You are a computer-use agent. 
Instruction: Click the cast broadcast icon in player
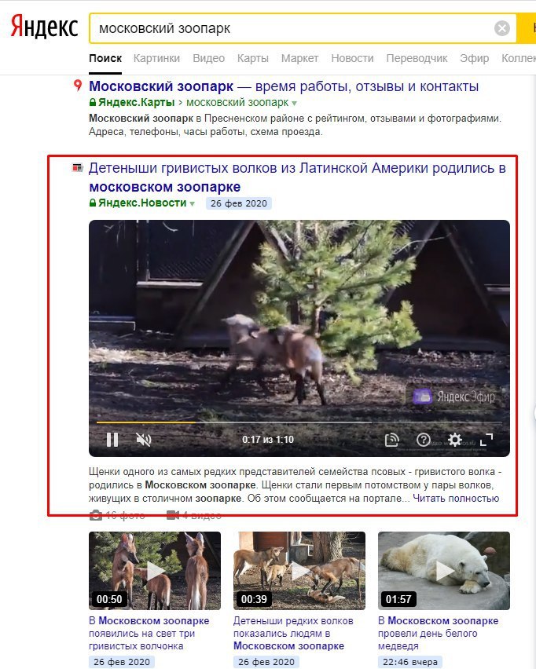(x=391, y=440)
